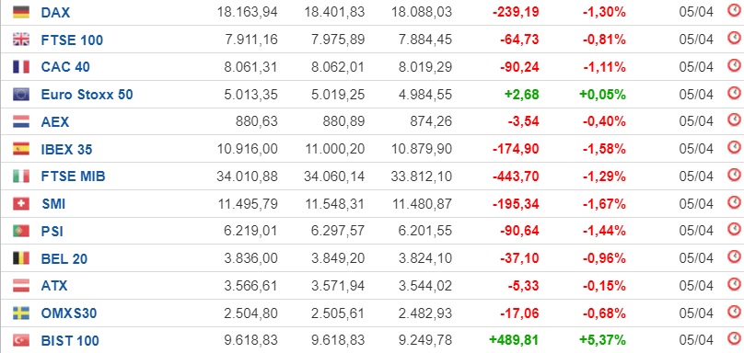The height and width of the screenshot is (353, 744).
Task: Select the Euro Stoxx 50 link
Action: point(87,95)
